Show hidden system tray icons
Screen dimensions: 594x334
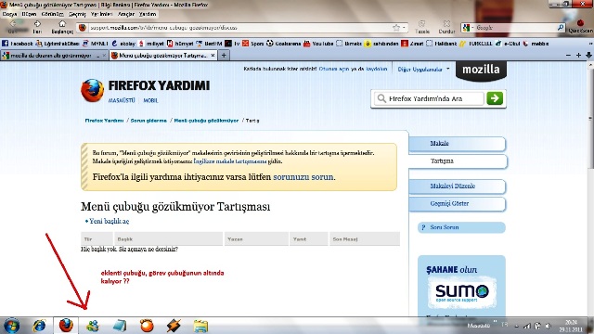[517, 326]
